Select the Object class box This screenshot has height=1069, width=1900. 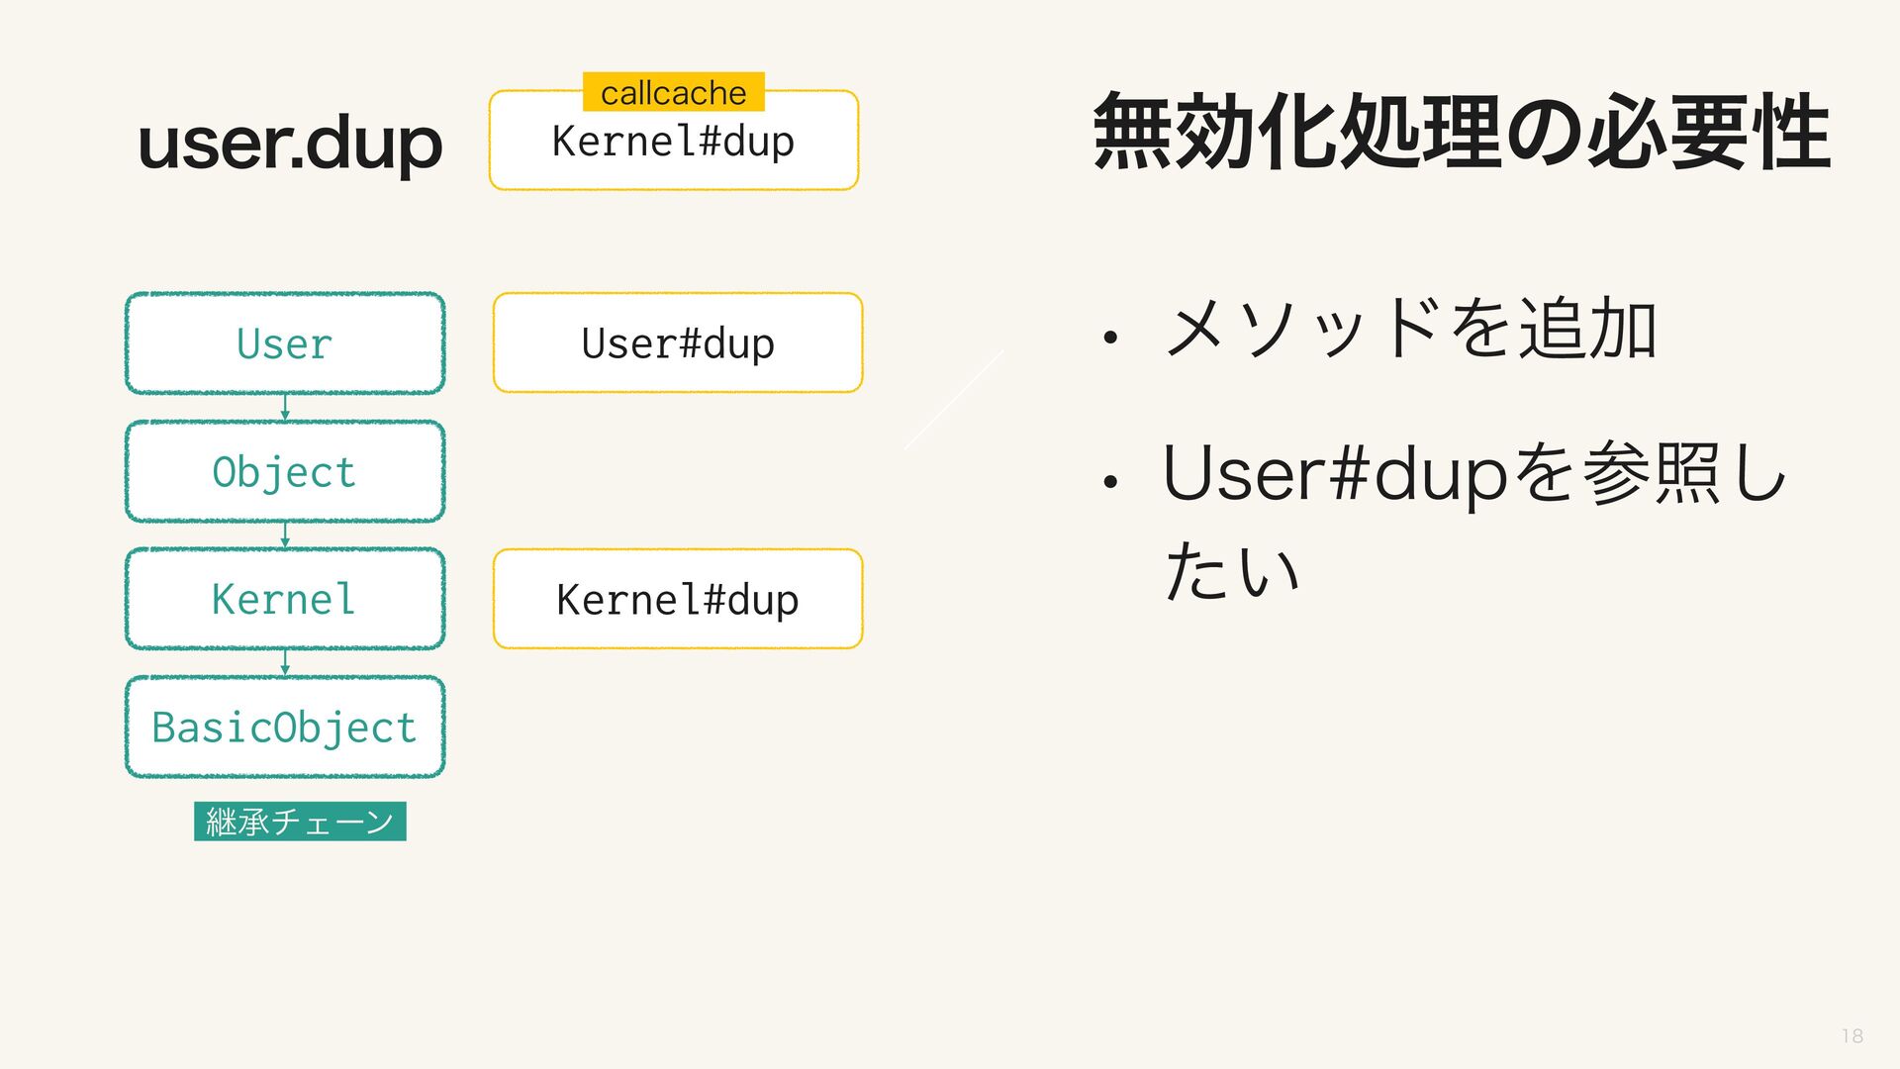(x=285, y=471)
